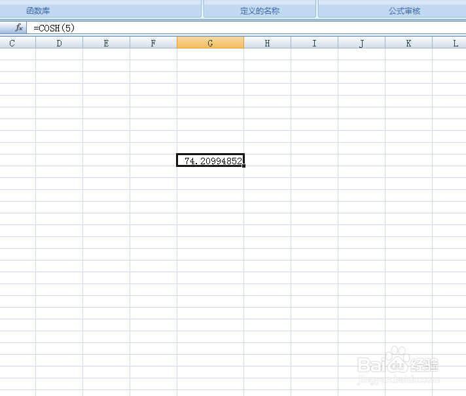Image resolution: width=466 pixels, height=396 pixels.
Task: Select column J header
Action: click(361, 43)
